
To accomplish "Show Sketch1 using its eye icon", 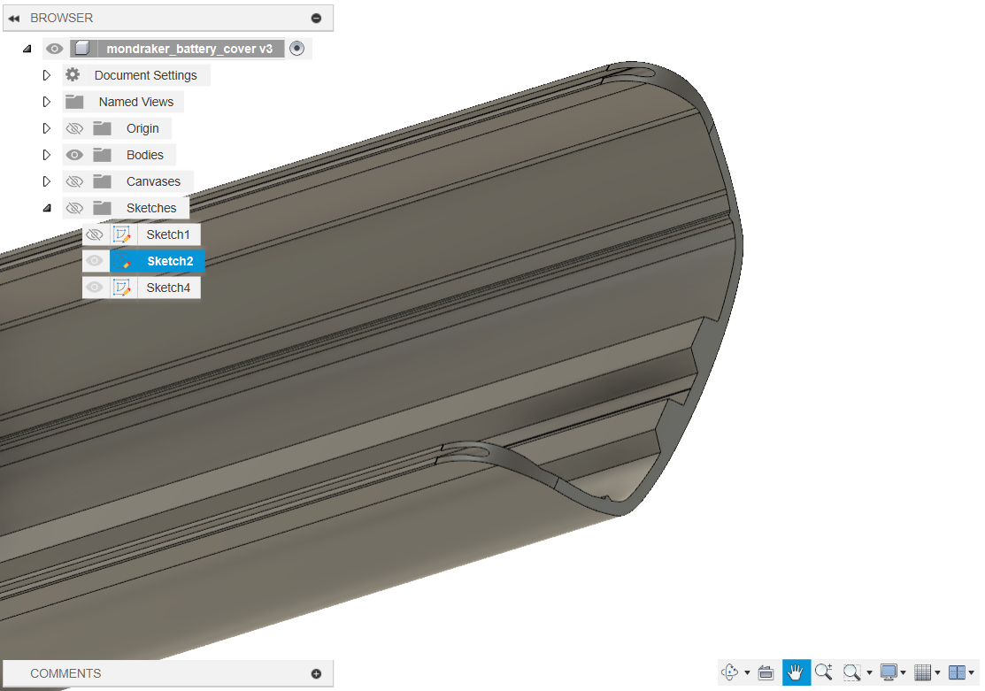I will point(95,234).
